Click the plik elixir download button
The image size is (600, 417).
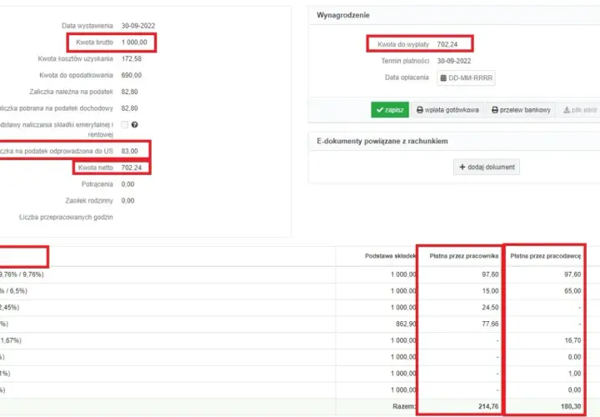(580, 110)
